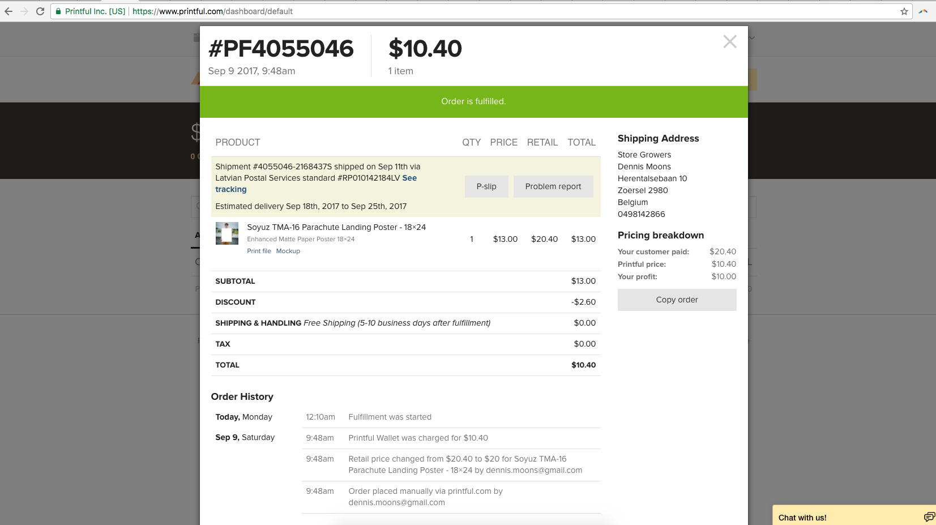Click the chat bubble icon
This screenshot has width=936, height=525.
tap(929, 517)
